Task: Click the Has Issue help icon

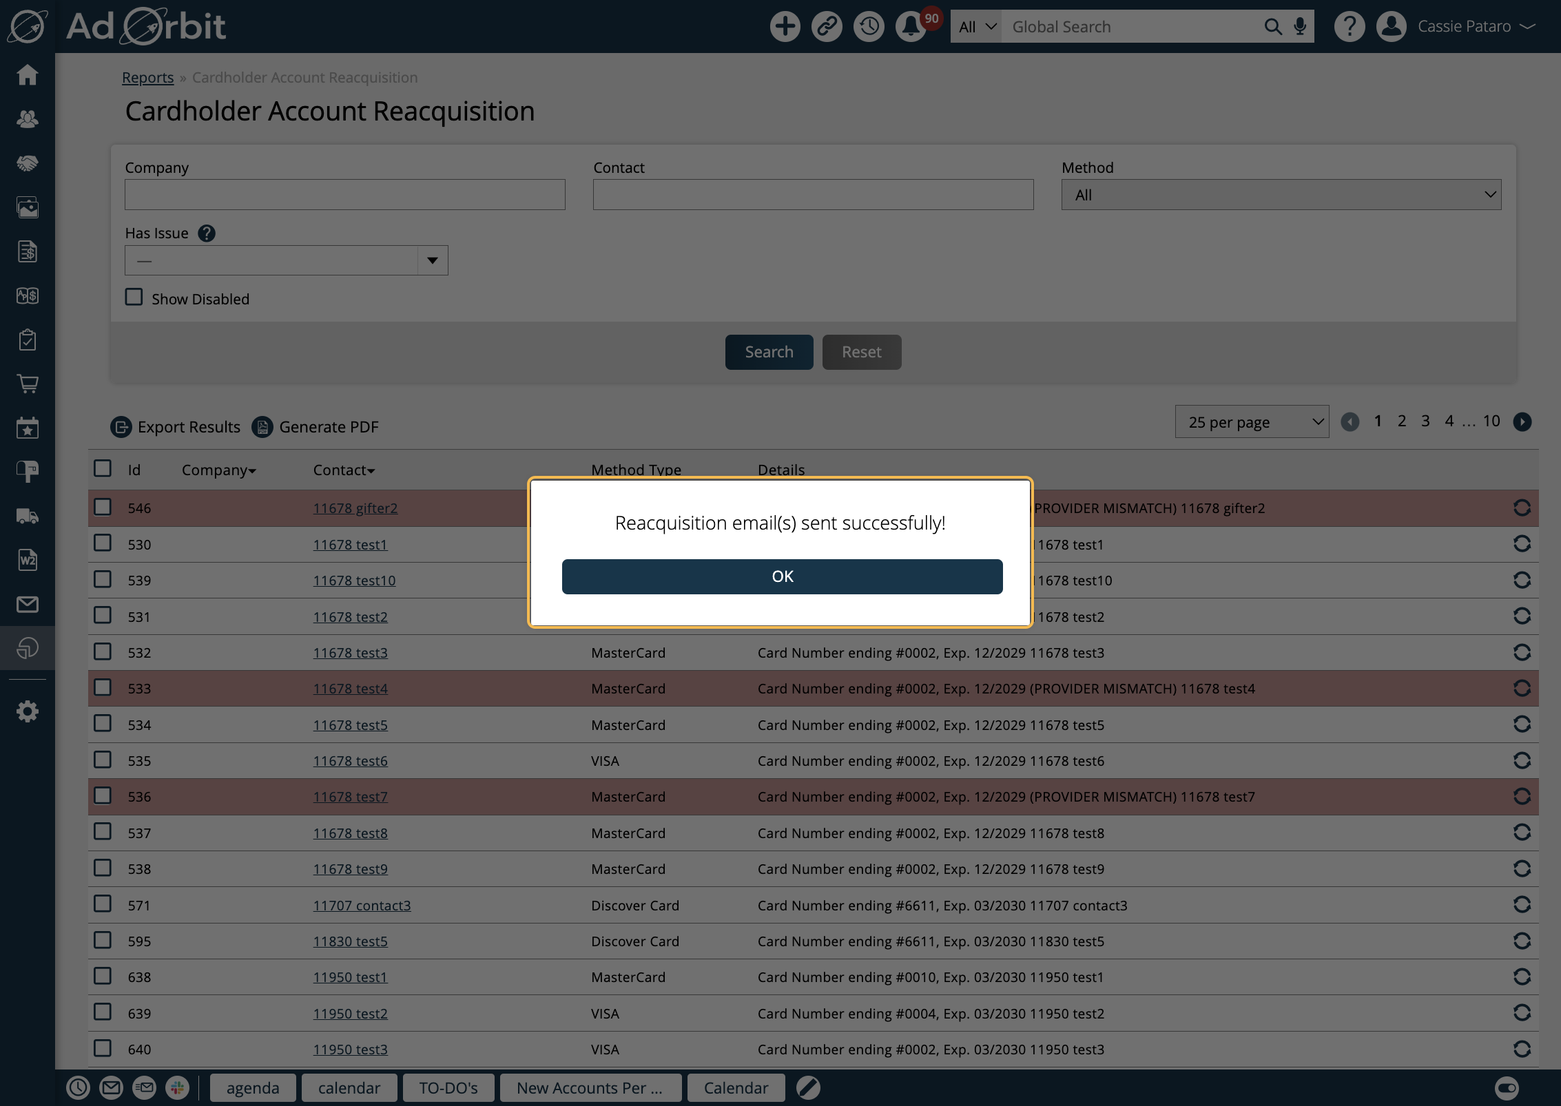Action: [x=207, y=233]
